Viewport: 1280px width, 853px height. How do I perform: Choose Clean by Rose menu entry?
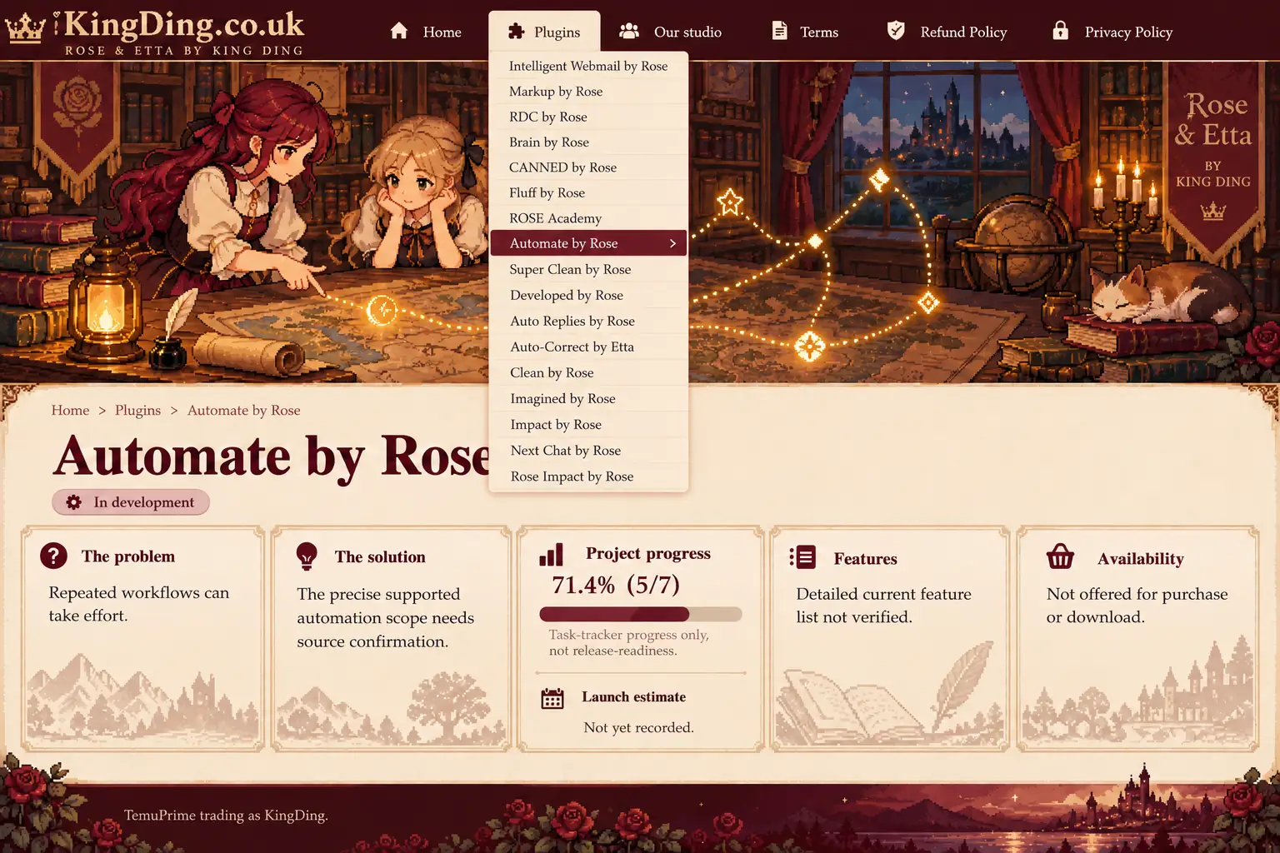588,372
